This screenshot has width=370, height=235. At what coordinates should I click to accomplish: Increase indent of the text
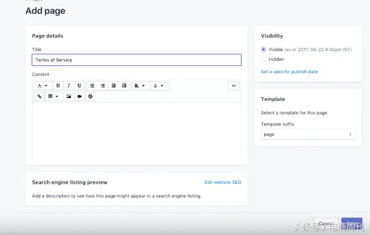(124, 86)
